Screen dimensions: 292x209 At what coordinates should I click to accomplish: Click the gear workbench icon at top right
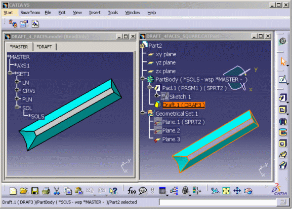(283, 41)
